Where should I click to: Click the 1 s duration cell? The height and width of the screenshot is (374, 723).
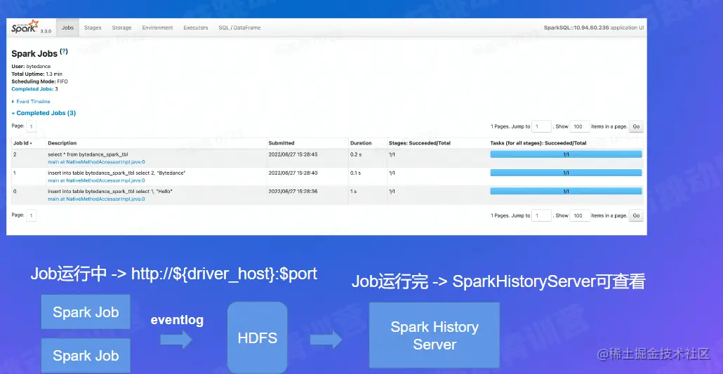tap(353, 191)
